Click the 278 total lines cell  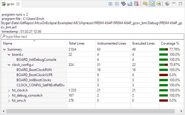point(71,101)
